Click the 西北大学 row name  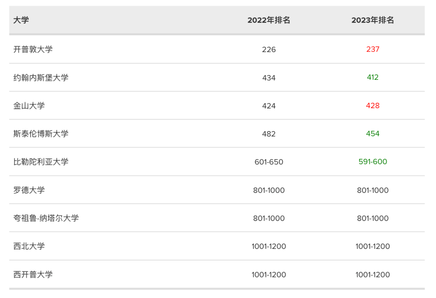[x=29, y=246]
